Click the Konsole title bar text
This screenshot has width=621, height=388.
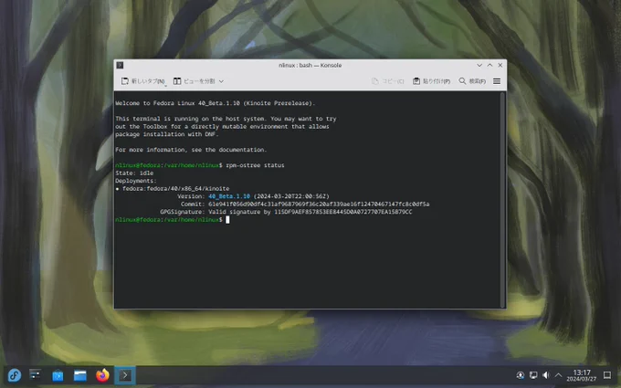pos(310,65)
